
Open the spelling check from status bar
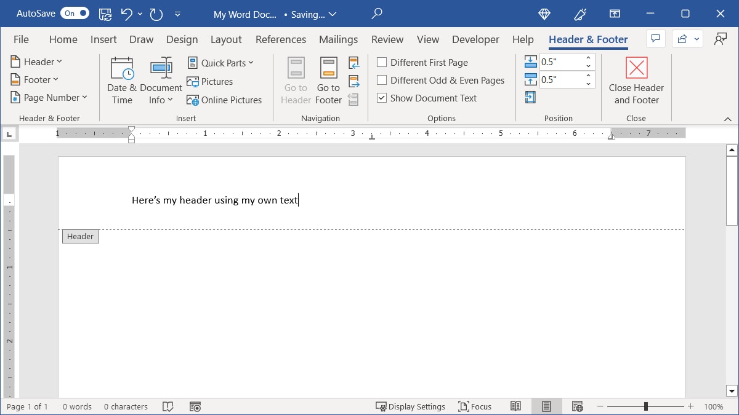coord(168,406)
